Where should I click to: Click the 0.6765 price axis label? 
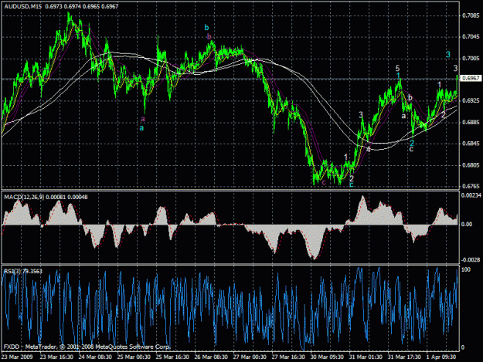[x=471, y=186]
